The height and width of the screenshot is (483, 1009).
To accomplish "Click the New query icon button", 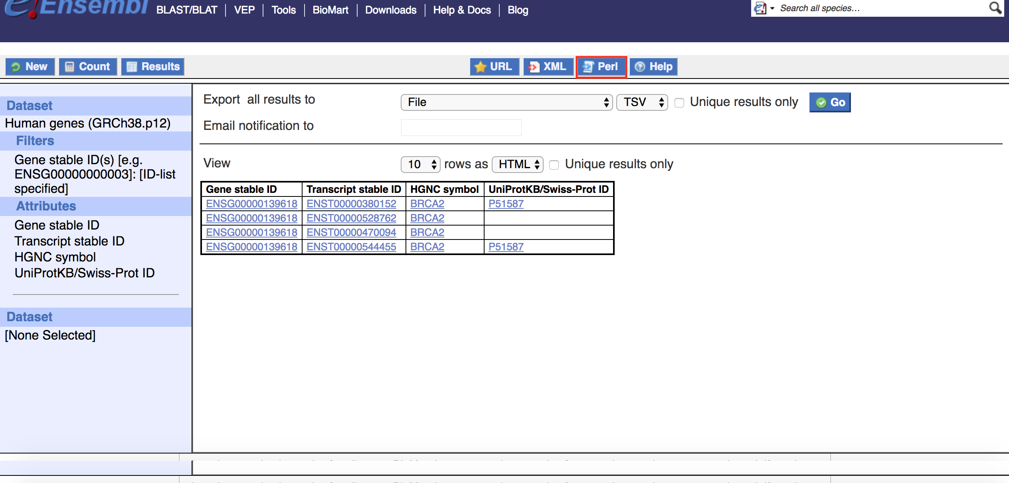I will click(x=30, y=67).
